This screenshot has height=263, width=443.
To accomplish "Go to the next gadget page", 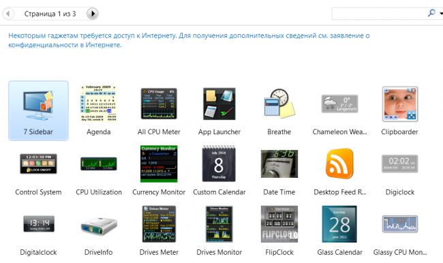I will click(93, 14).
